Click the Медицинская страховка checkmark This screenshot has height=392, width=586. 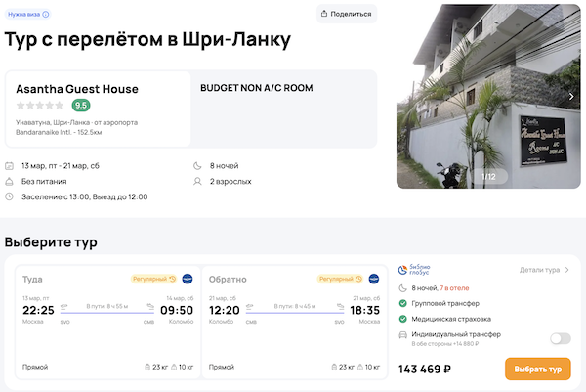[x=404, y=319]
